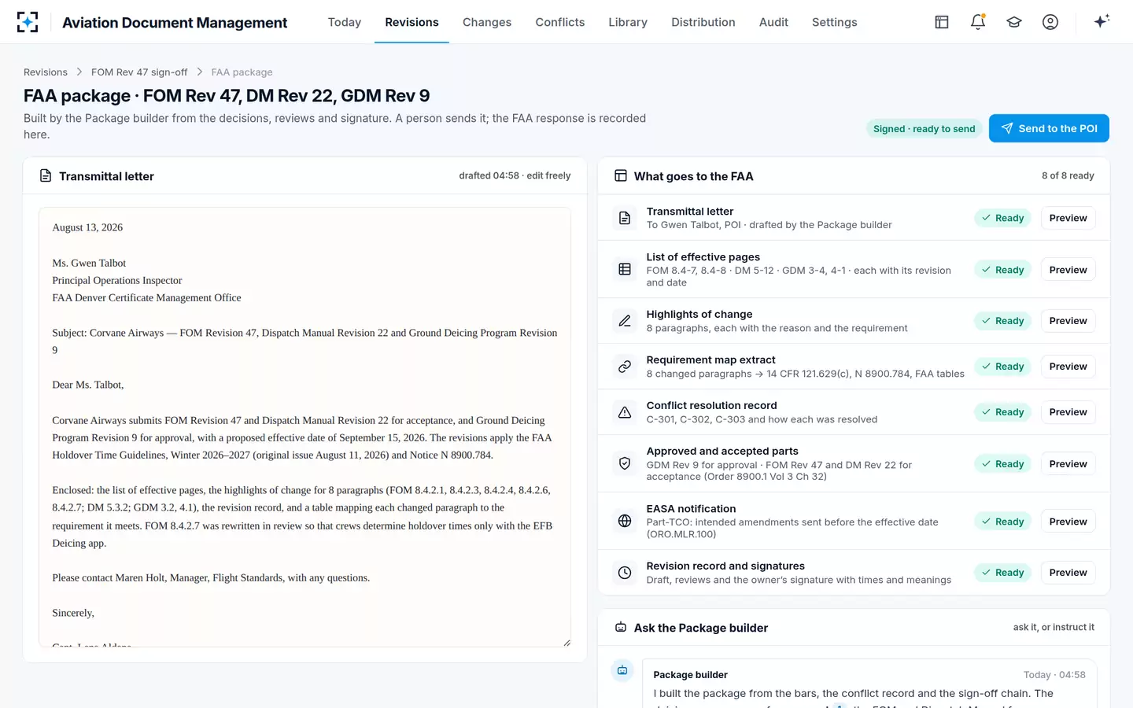Screen dimensions: 1133x708
Task: Click the List of effective pages table icon
Action: pos(625,269)
